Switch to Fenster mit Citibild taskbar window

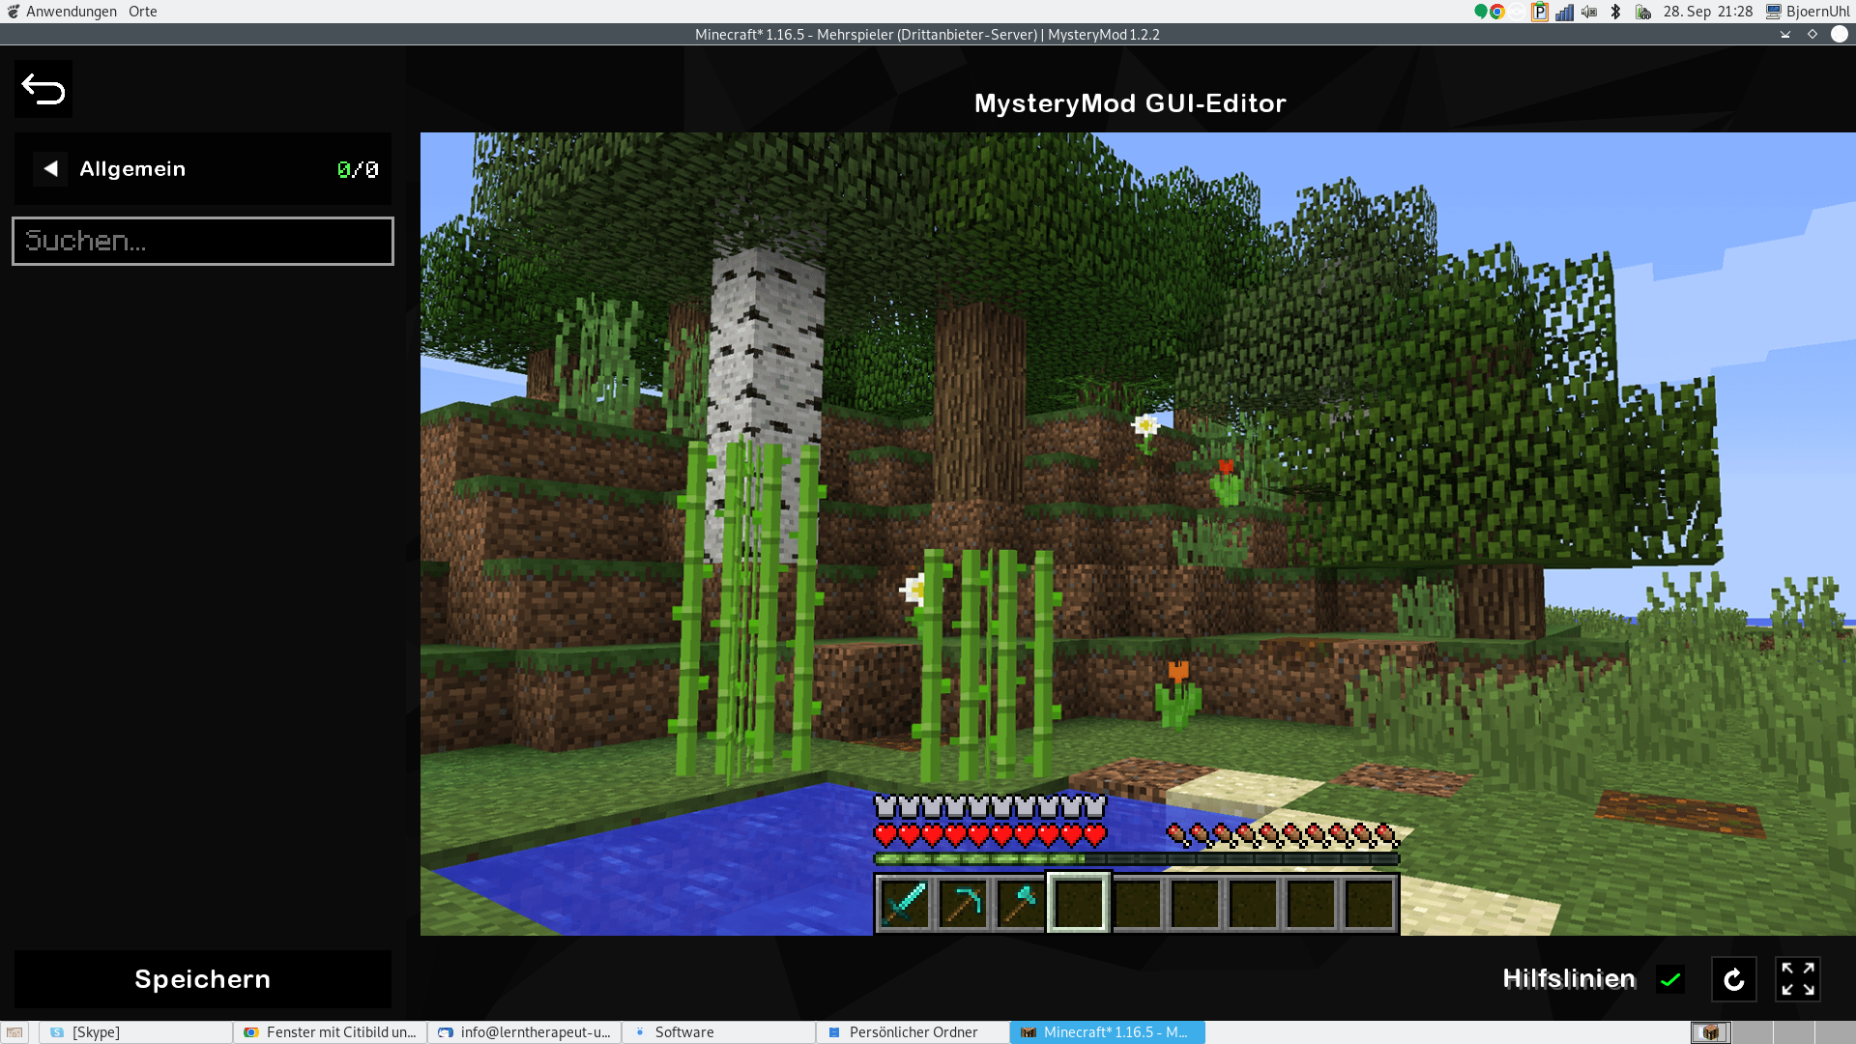(330, 1032)
